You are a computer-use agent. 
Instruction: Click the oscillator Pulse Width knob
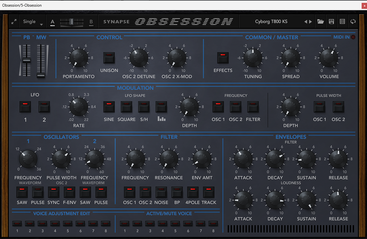(61, 159)
